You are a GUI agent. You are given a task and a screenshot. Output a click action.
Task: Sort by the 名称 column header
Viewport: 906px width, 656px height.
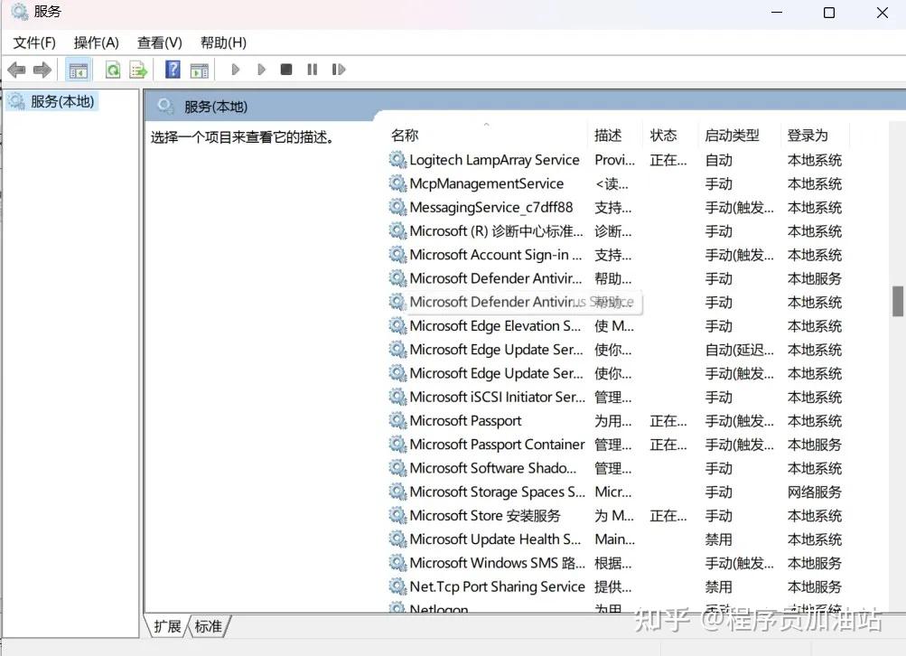point(487,136)
